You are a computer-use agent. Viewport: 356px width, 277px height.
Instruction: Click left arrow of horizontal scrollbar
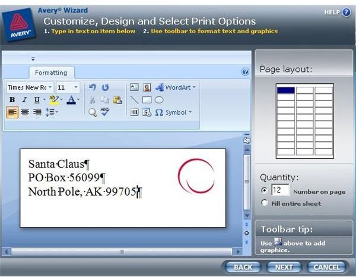pyautogui.click(x=6, y=252)
